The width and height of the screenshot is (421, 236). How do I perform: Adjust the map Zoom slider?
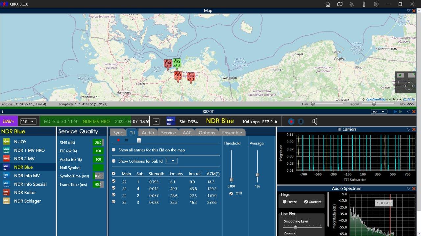point(374,104)
